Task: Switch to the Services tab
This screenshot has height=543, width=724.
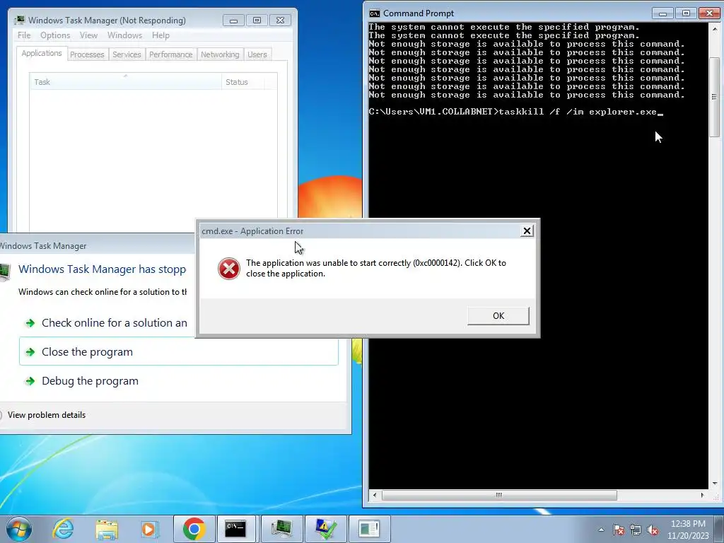Action: (127, 54)
